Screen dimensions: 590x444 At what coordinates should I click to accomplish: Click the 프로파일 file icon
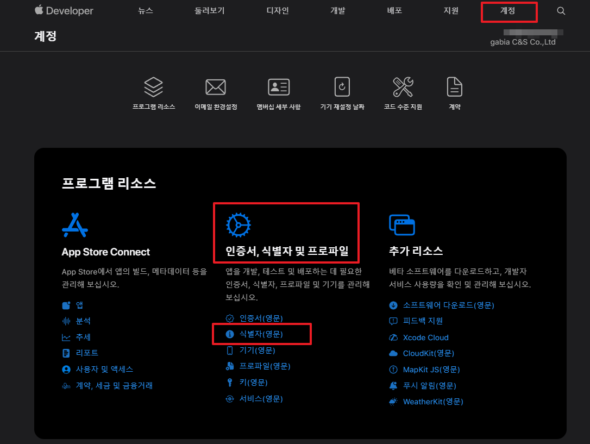tap(229, 366)
